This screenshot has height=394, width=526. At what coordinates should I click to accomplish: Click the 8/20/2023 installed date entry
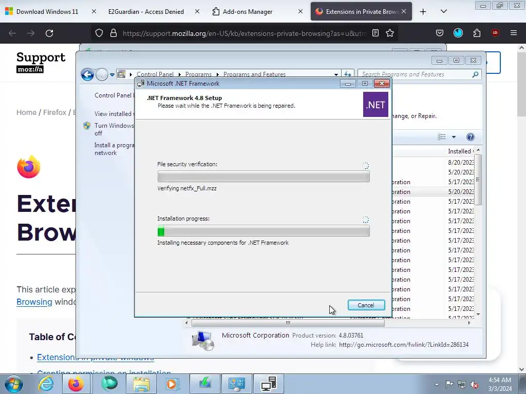461,163
